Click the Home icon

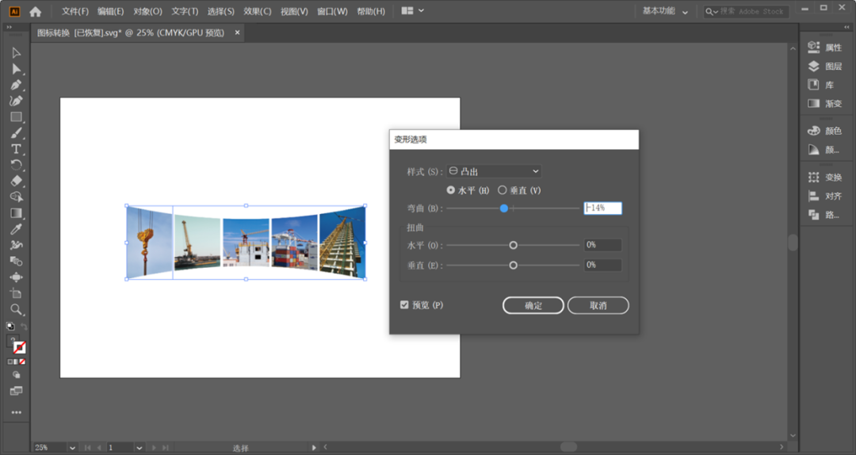36,11
